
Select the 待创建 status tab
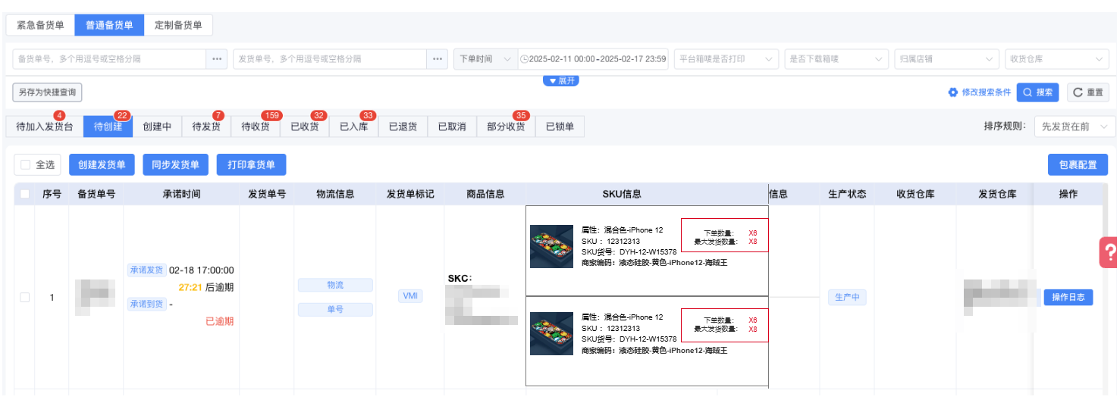(x=108, y=126)
